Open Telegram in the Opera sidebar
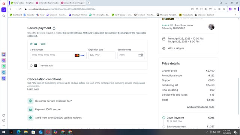 click(x=4, y=72)
